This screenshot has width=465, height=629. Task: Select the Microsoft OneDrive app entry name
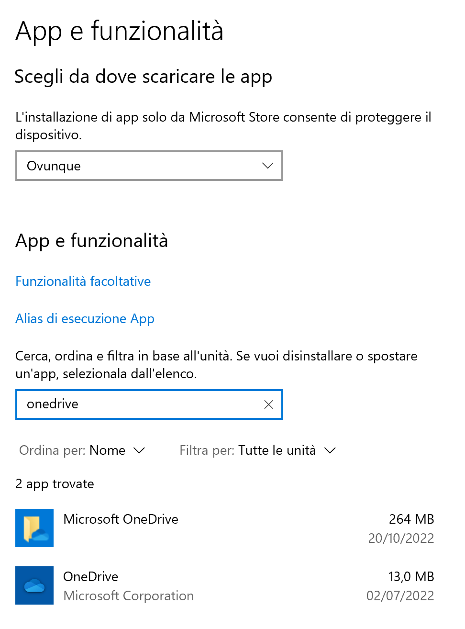[x=121, y=519]
